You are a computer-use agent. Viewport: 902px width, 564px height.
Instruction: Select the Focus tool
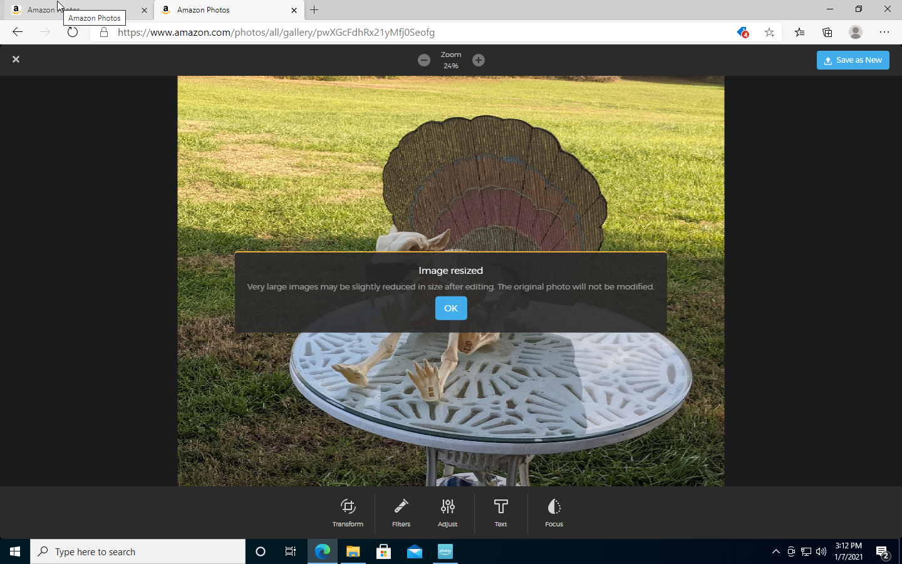tap(554, 513)
